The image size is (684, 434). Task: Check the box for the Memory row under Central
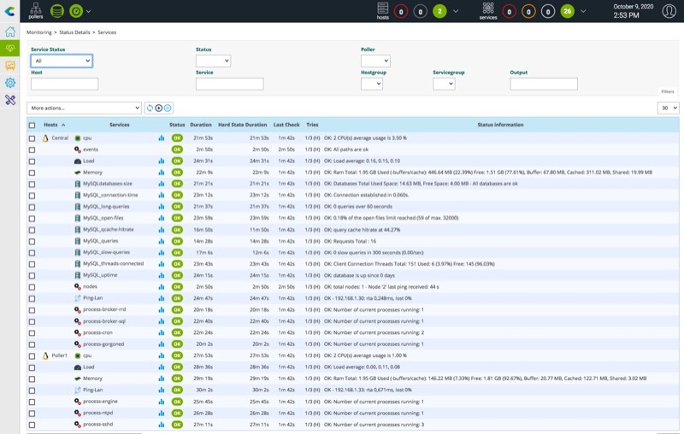pyautogui.click(x=32, y=173)
